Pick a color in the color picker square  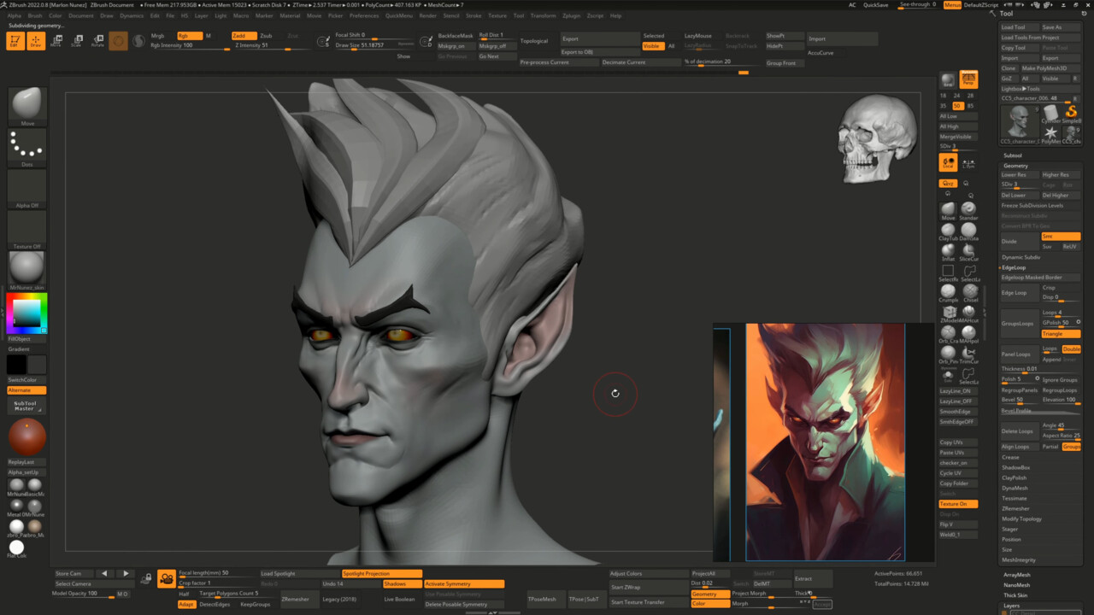click(26, 313)
